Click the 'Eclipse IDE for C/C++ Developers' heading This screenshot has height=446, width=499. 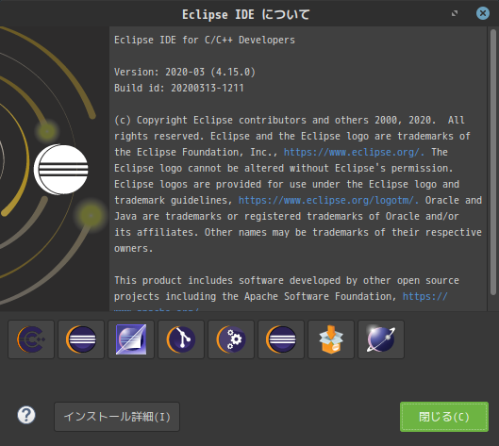(205, 40)
